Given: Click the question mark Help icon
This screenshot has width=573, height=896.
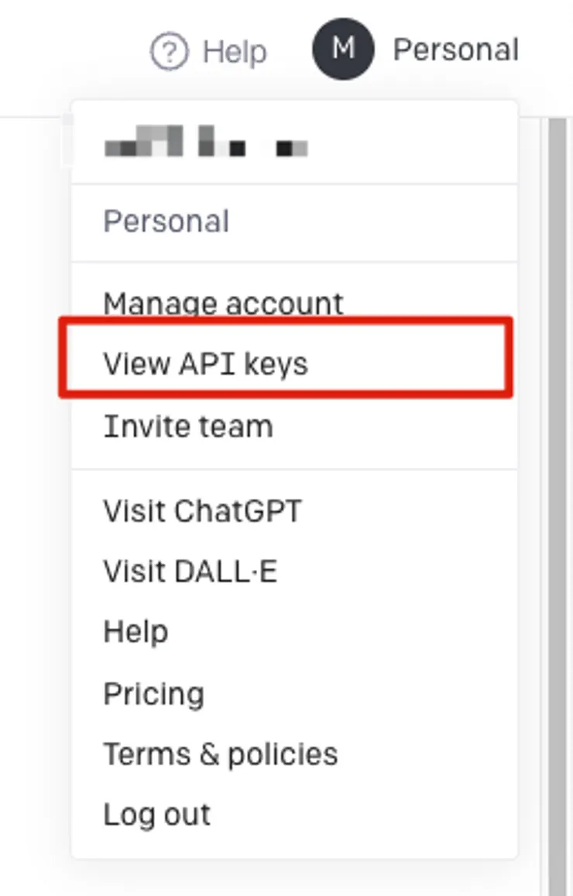Looking at the screenshot, I should (x=170, y=52).
